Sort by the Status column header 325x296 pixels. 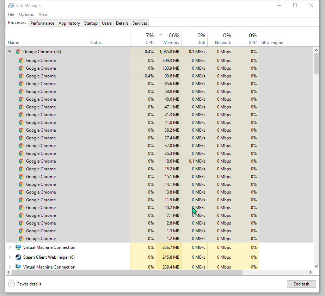109,39
